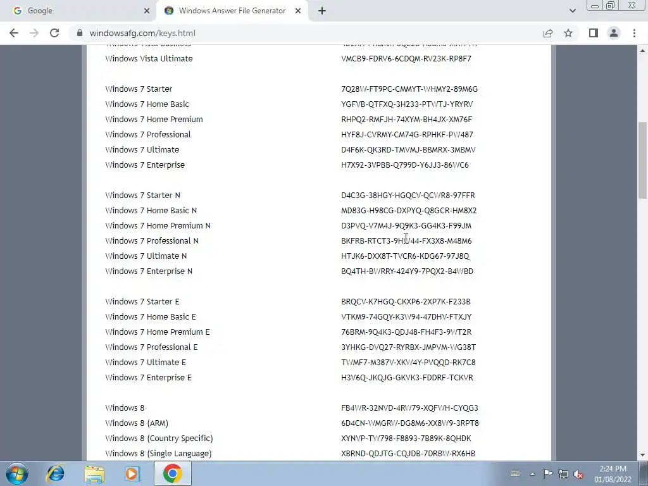Screen dimensions: 648x486
Task: Click the 'Windows 7 Home Premium N' label
Action: pos(158,226)
